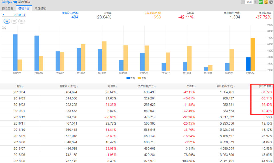The image size is (274, 163).
Task: Select the 2018/12 period cell
Action: 19,117
